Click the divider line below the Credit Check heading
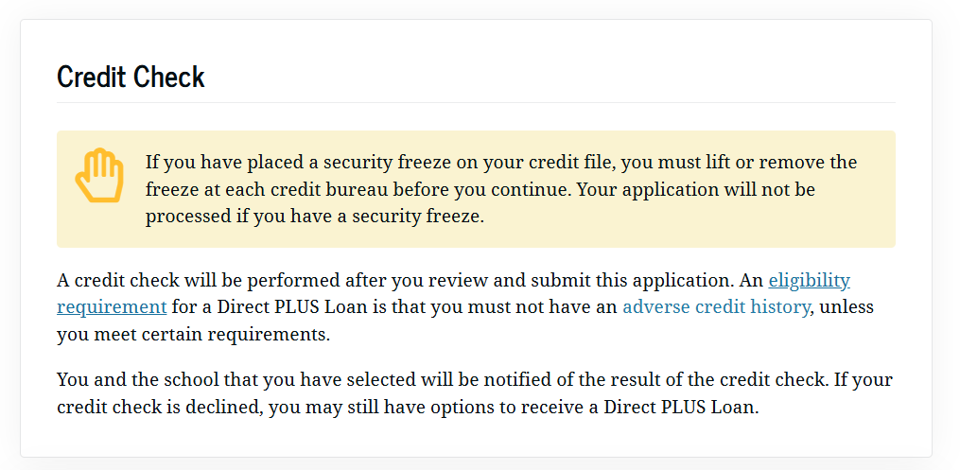Image resolution: width=960 pixels, height=470 pixels. click(x=476, y=102)
